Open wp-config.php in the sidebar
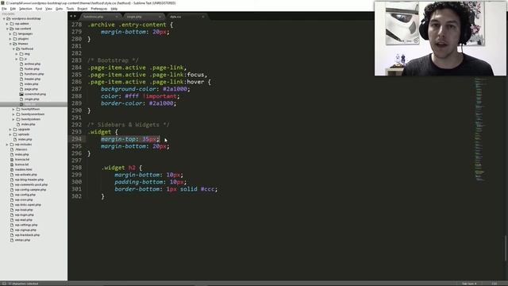Screen dimensions: 508x286 [x=25, y=195]
